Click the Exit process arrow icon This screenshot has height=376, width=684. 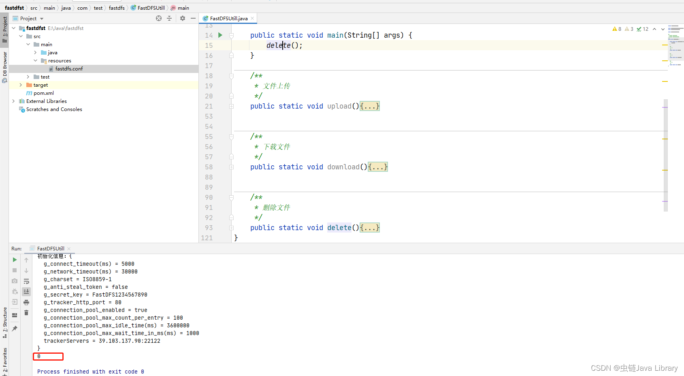click(15, 302)
